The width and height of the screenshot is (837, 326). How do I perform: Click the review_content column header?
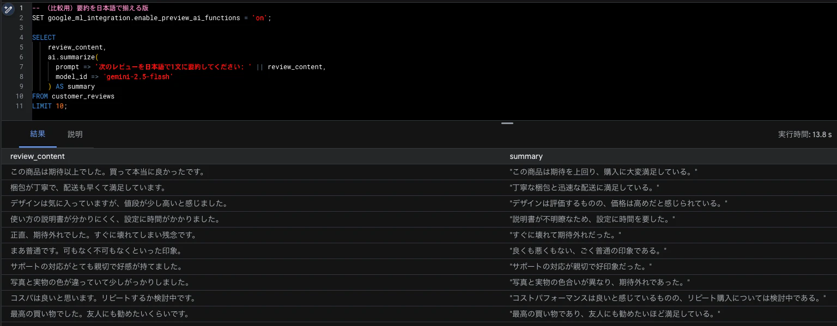pos(38,156)
